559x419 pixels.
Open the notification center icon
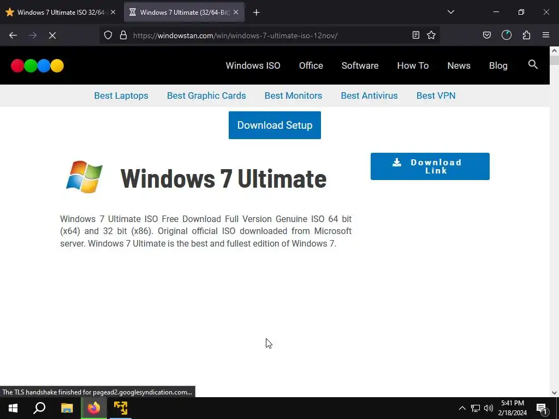coord(542,409)
